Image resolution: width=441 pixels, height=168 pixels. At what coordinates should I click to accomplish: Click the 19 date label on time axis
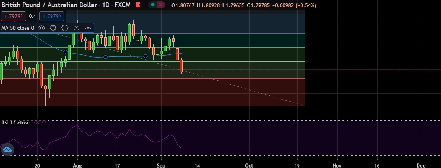pos(297,166)
